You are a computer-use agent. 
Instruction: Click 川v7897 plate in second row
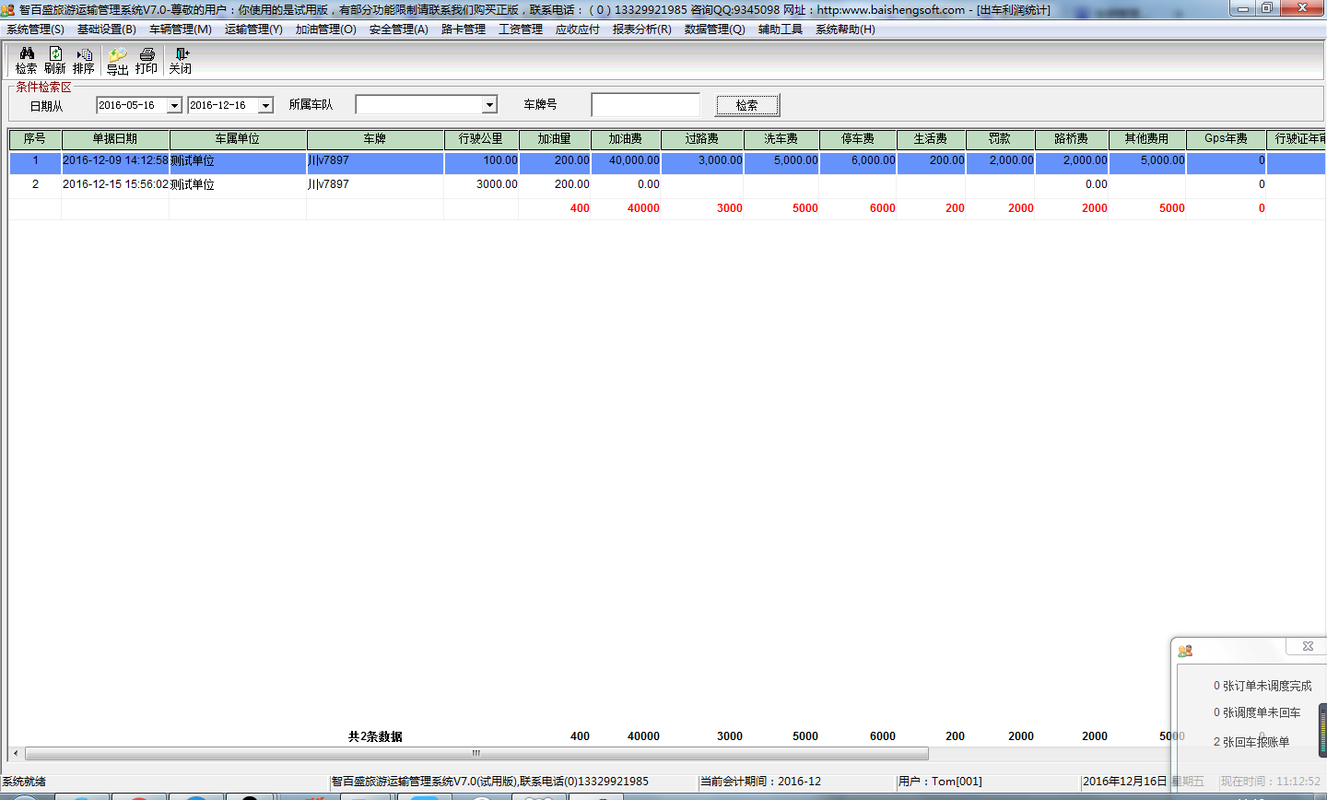point(375,184)
